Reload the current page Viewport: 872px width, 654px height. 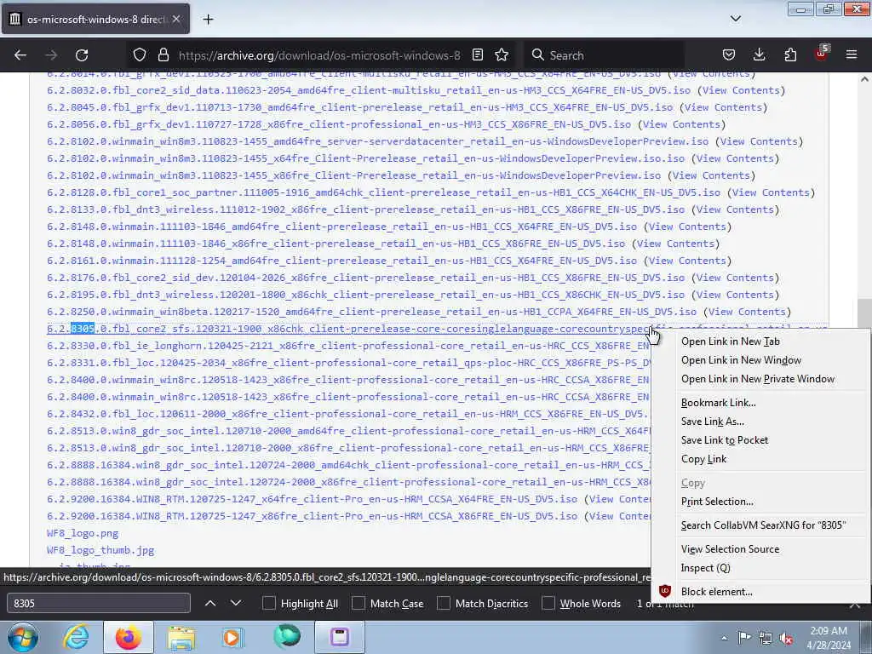(x=82, y=55)
